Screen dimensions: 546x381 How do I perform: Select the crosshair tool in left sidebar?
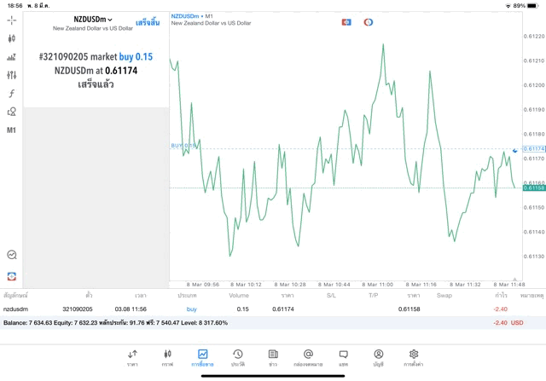coord(12,20)
